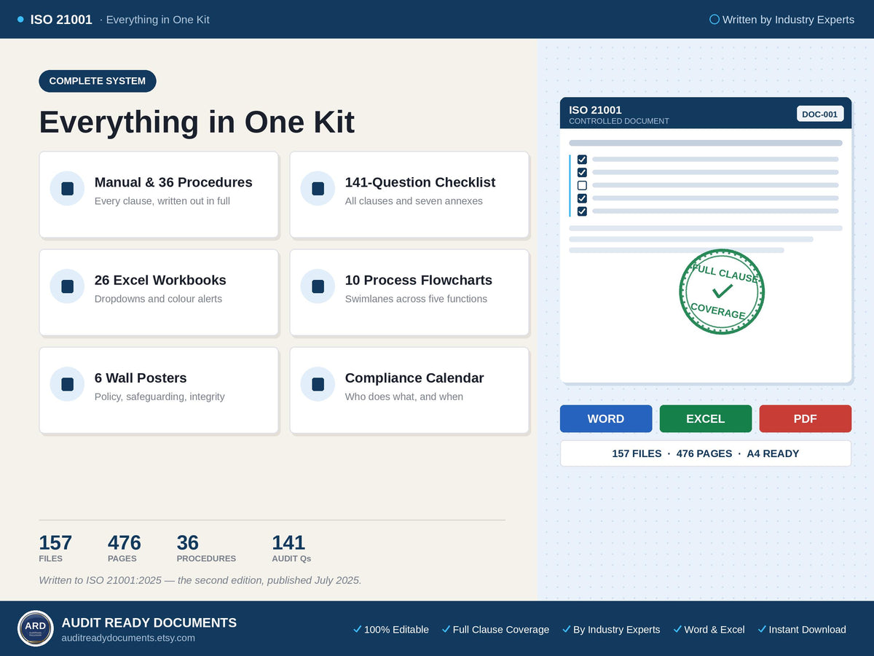Click the green EXCEL button
Viewport: 874px width, 656px height.
pos(706,418)
